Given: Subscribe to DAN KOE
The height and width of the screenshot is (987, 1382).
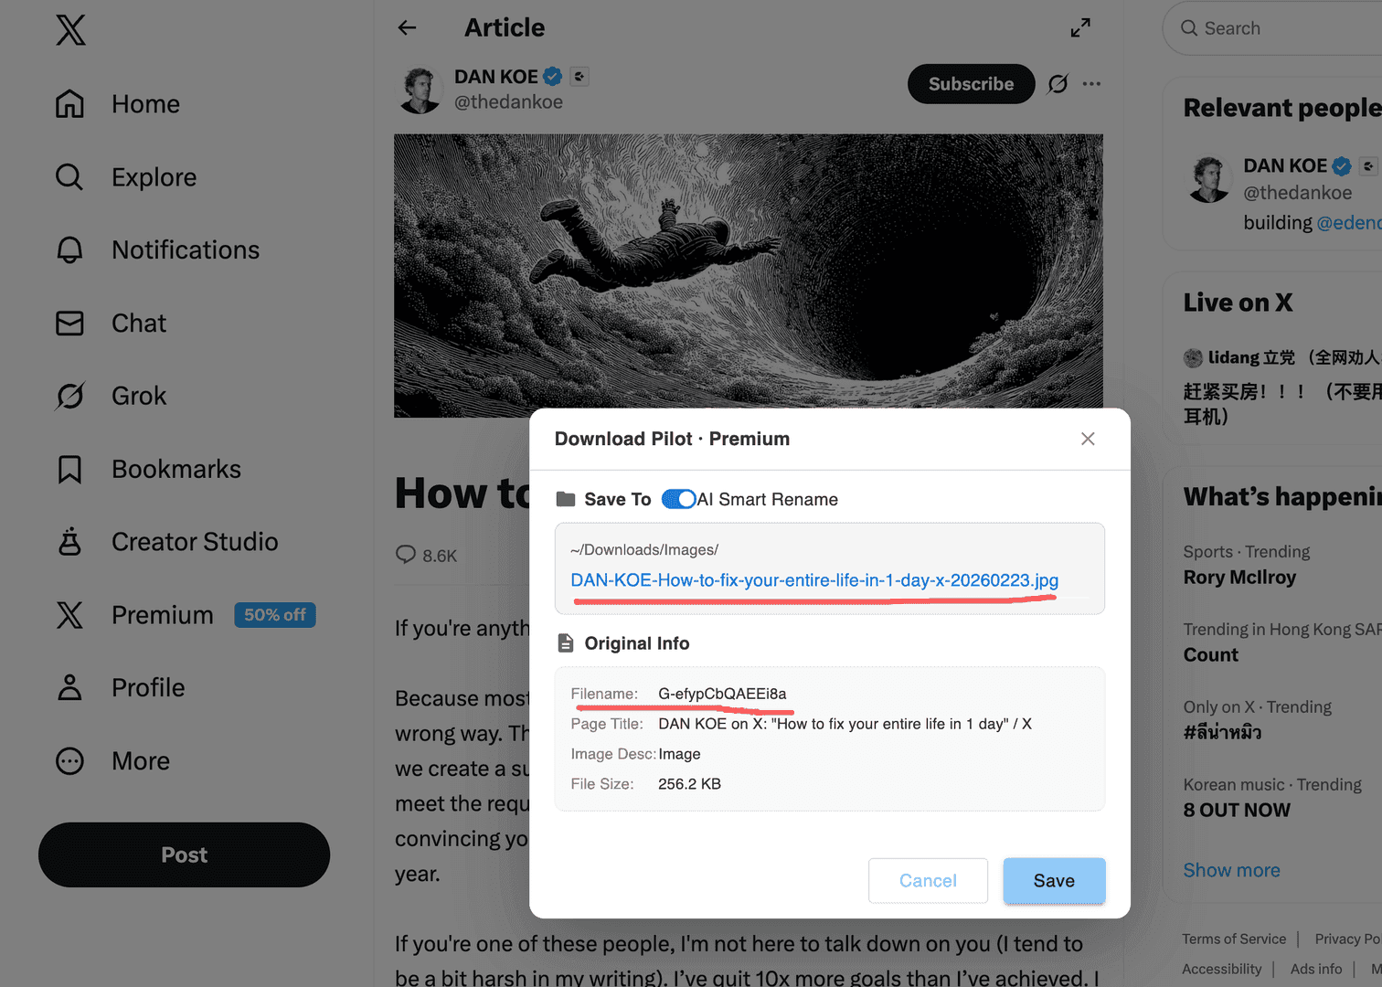Looking at the screenshot, I should (x=971, y=83).
